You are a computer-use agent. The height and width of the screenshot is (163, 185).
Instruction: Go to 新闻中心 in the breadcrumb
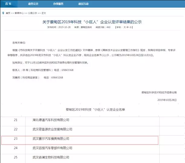pos(19,13)
